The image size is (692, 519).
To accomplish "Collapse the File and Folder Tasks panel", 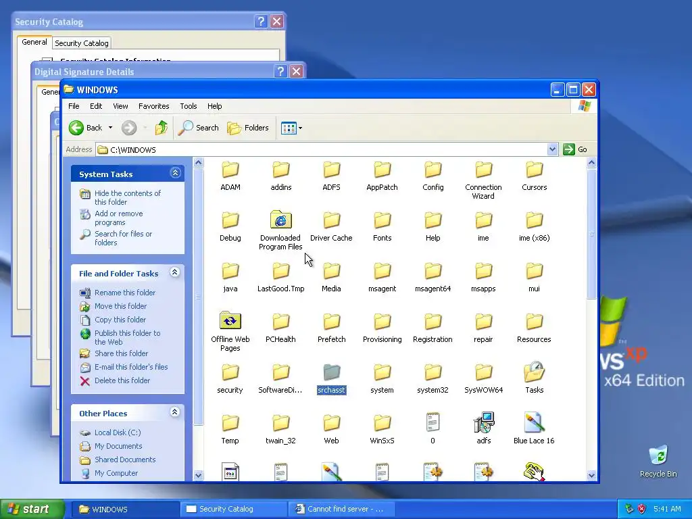I will click(175, 272).
